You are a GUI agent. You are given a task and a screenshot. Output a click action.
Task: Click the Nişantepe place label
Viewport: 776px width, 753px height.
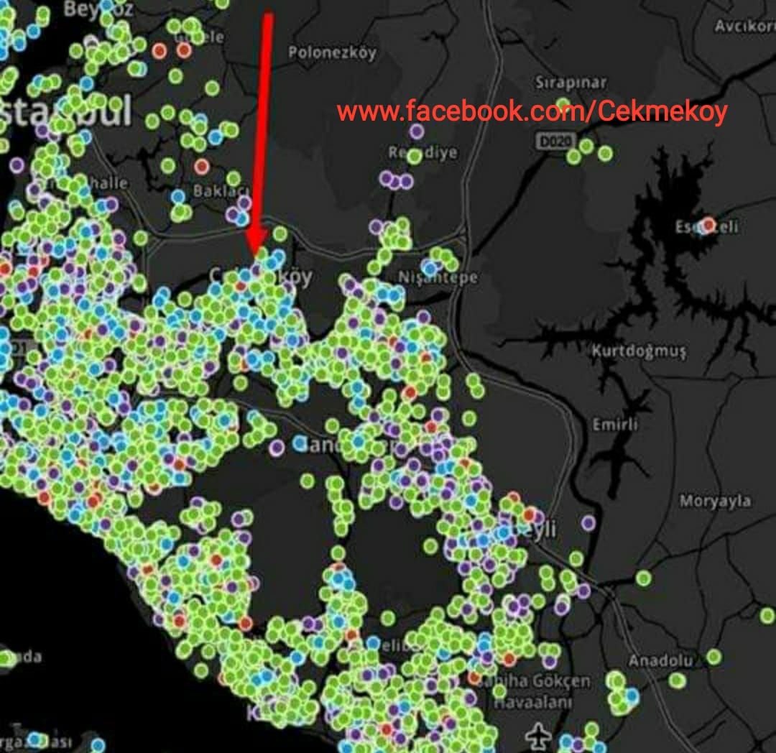438,277
